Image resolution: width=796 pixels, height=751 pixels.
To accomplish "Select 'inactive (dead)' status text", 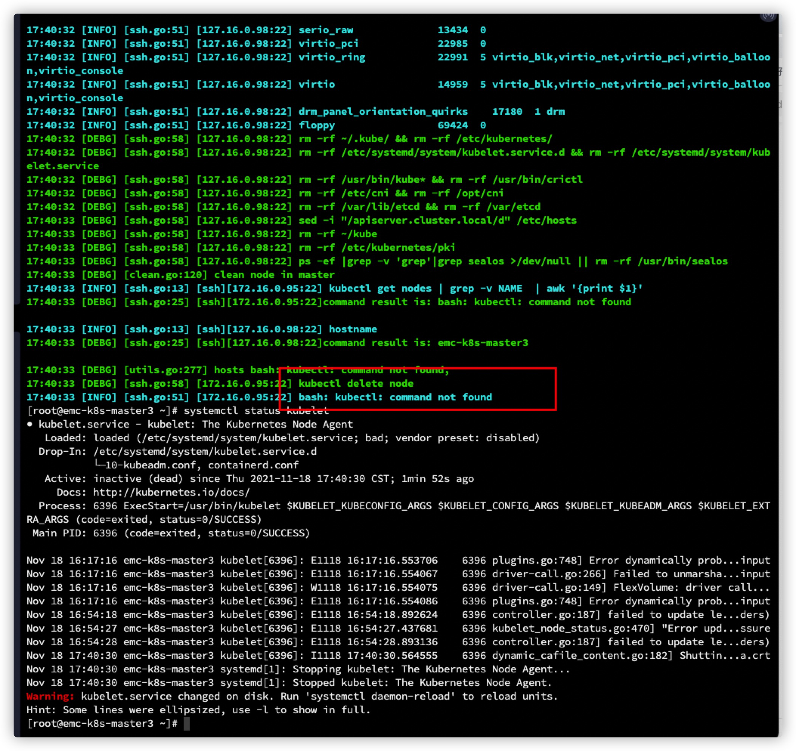I will tap(138, 479).
